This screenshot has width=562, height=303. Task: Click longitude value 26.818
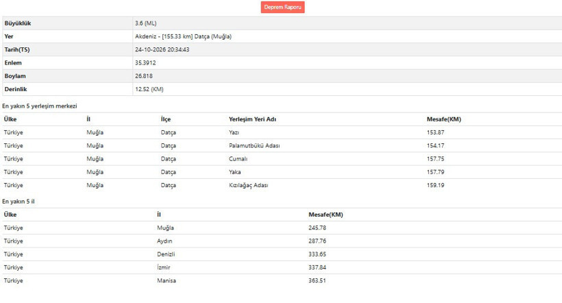[143, 76]
